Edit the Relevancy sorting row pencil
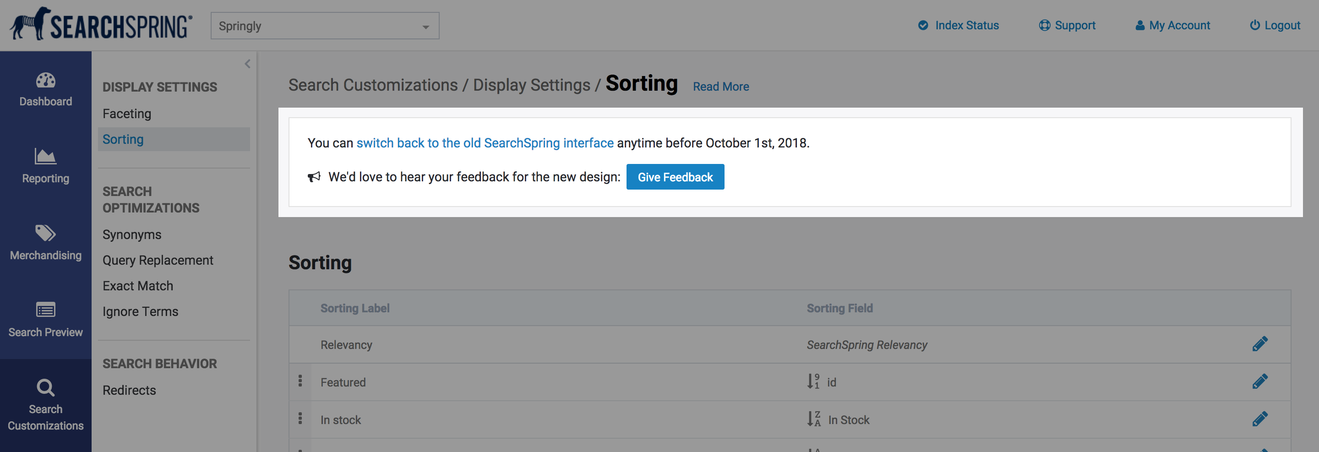This screenshot has height=452, width=1319. [x=1259, y=344]
